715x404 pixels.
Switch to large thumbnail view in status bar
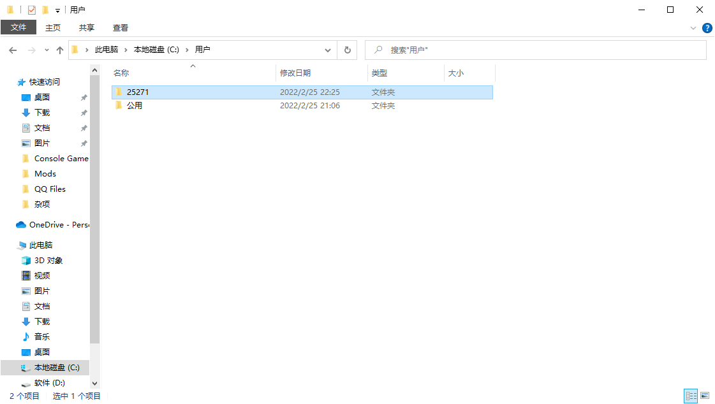[x=705, y=396]
